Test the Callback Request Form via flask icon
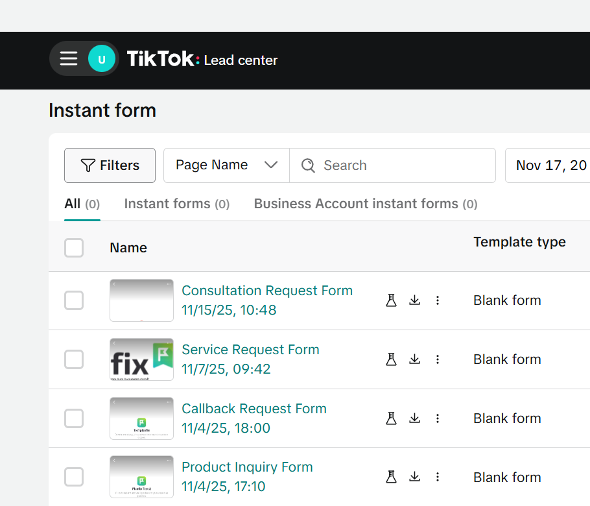590x506 pixels. pyautogui.click(x=391, y=418)
